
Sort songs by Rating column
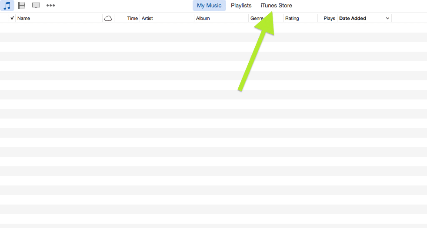click(300, 18)
